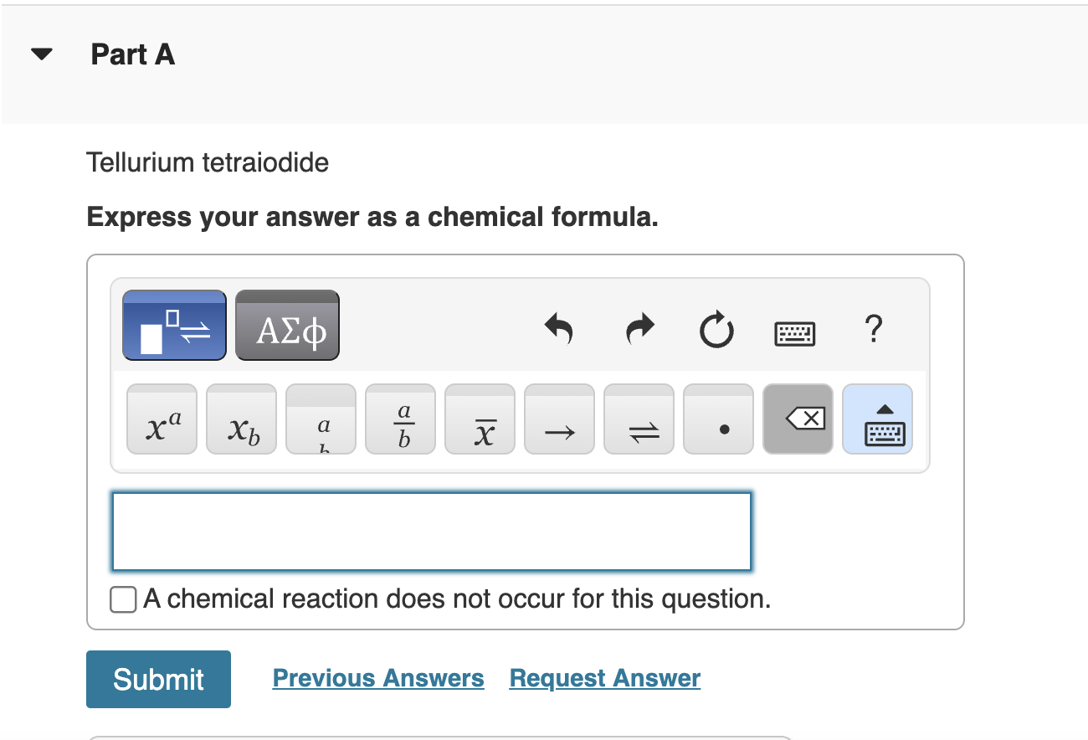Switch to the ΑΣϕ Greek symbols tab
Viewport: 1088px width, 740px height.
point(287,326)
